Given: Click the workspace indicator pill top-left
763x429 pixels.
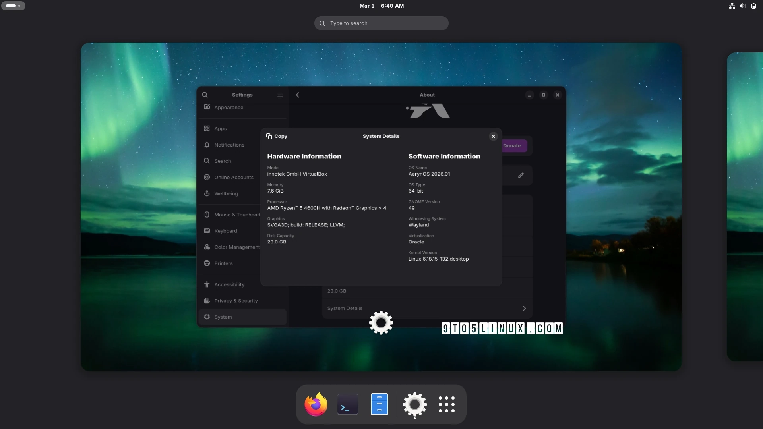Looking at the screenshot, I should coord(14,6).
